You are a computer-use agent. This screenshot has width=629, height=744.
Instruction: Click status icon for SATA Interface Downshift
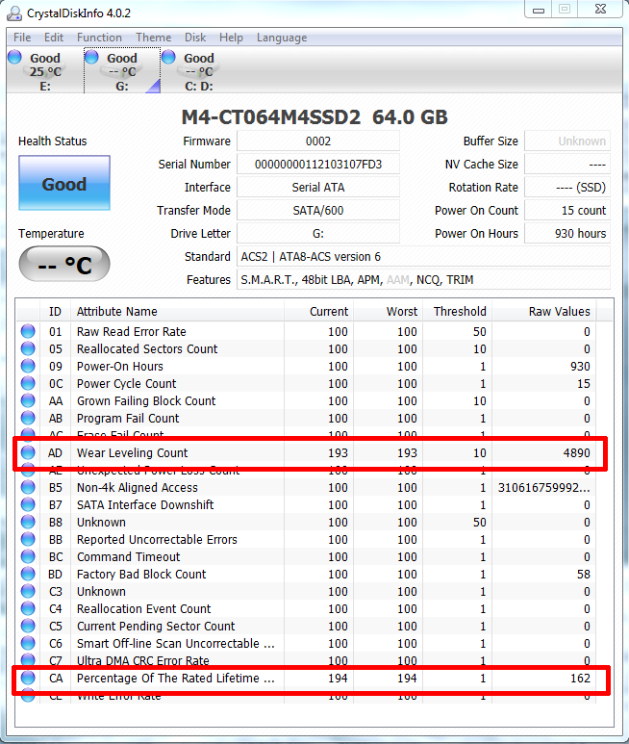[x=28, y=504]
